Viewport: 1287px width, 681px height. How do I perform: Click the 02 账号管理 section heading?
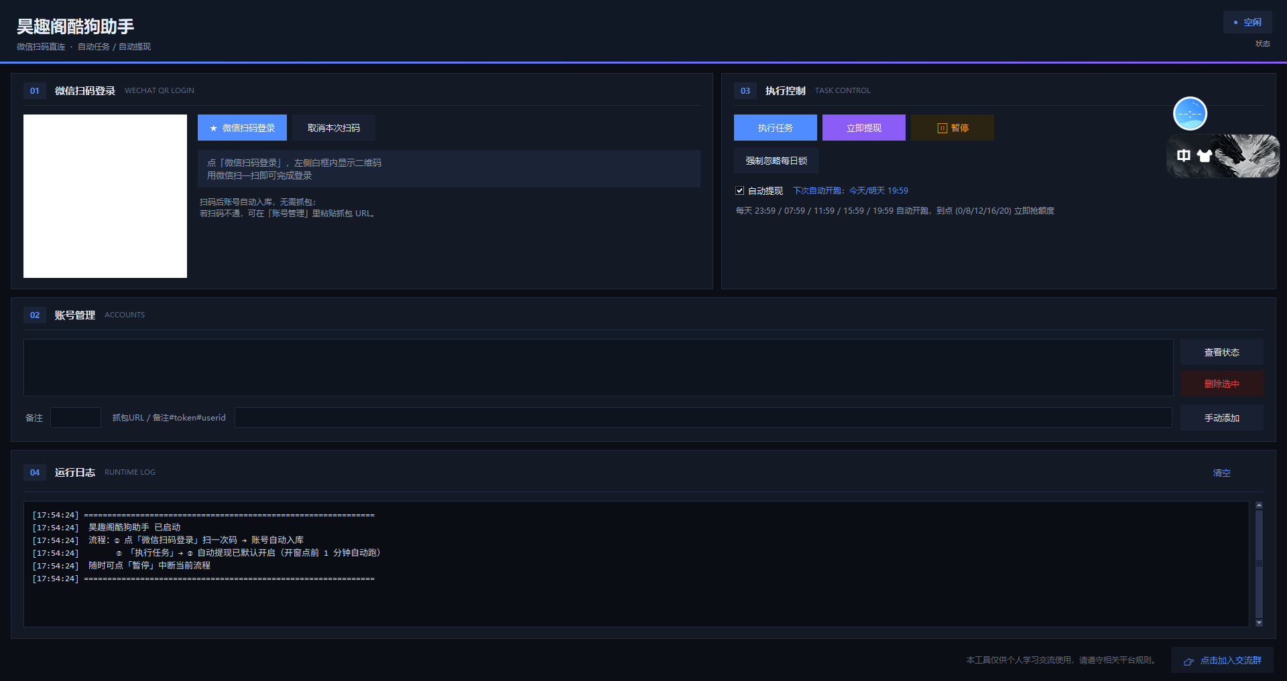click(x=75, y=315)
